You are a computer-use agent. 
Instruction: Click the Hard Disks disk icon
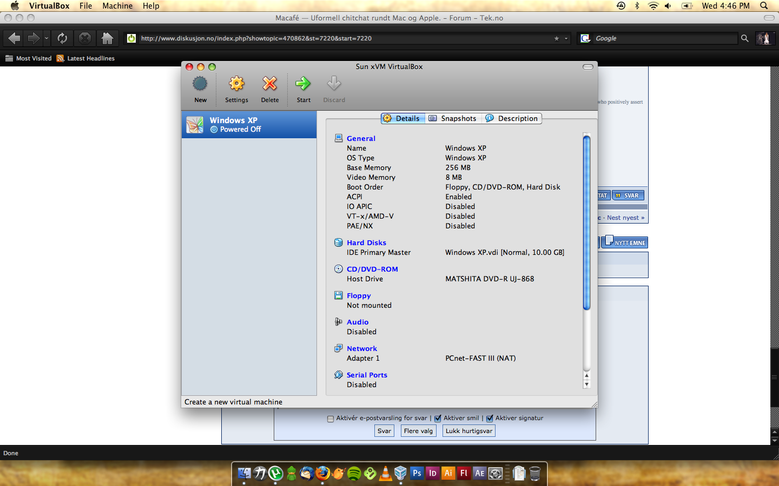[339, 242]
